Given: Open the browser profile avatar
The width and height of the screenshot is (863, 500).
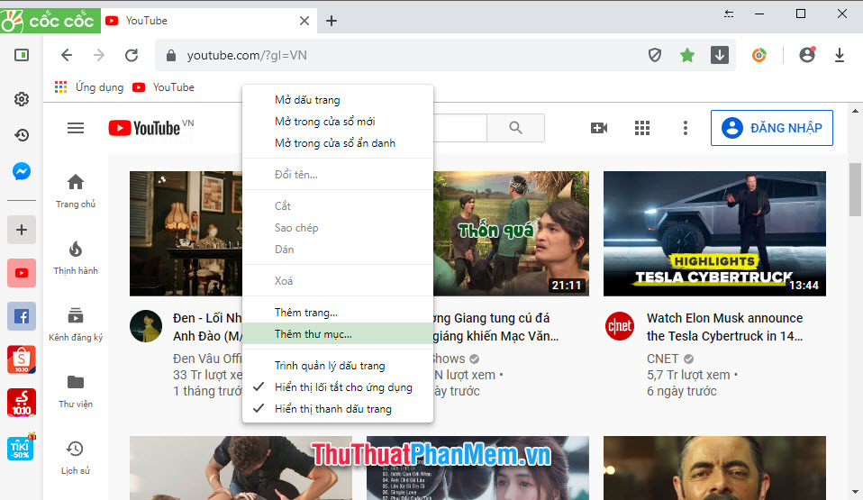Looking at the screenshot, I should pyautogui.click(x=807, y=55).
